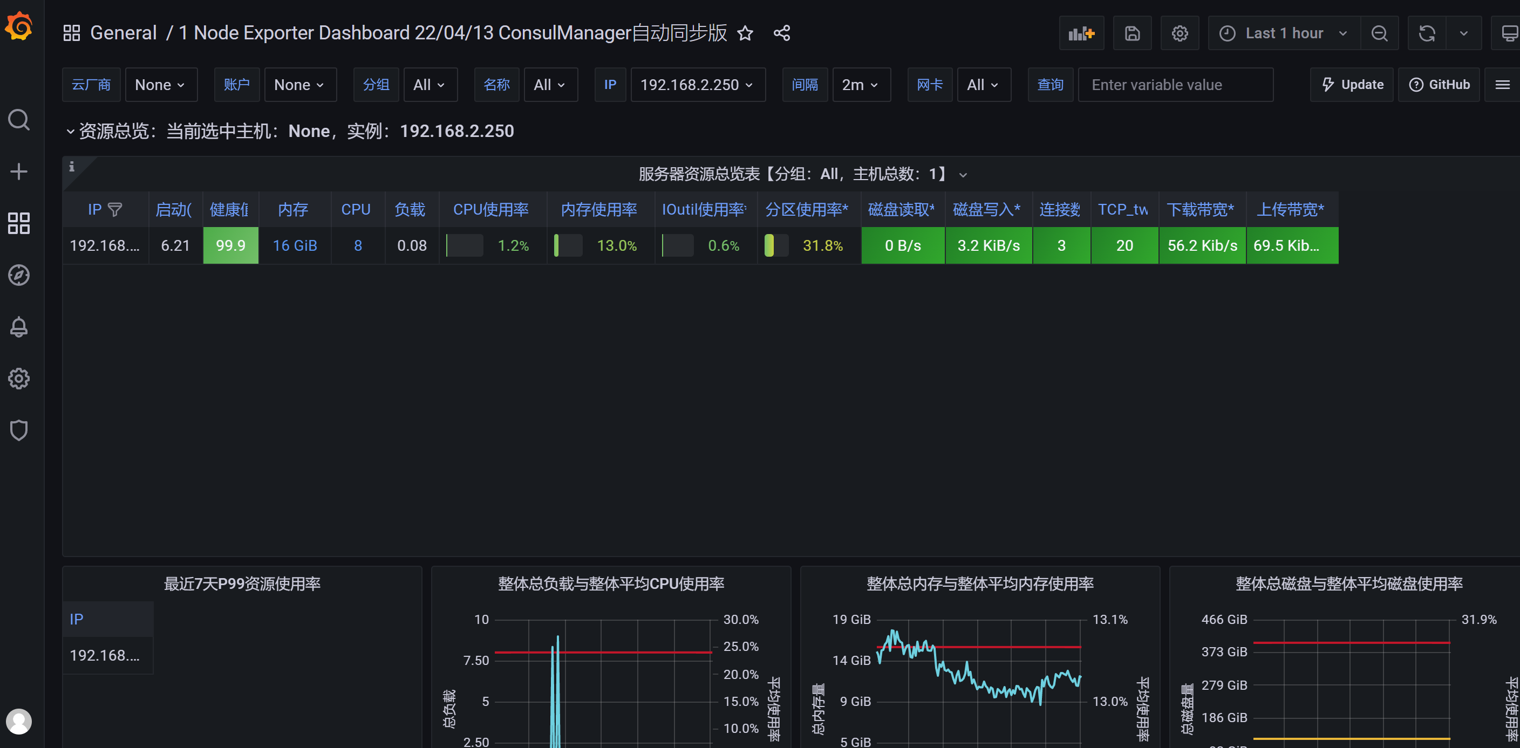Open the Last 1 hour time picker
The height and width of the screenshot is (748, 1520).
click(x=1283, y=33)
